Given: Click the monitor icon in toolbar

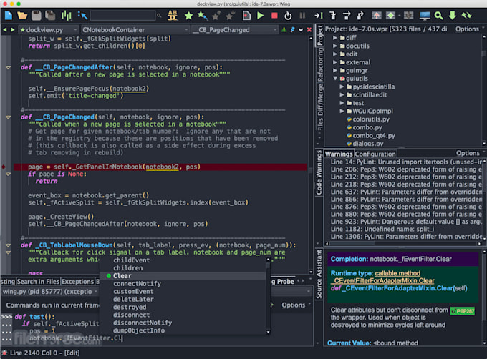Looking at the screenshot, I should click(x=425, y=15).
